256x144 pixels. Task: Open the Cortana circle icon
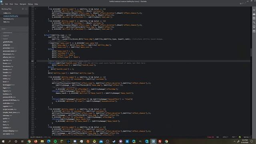(x=16, y=141)
